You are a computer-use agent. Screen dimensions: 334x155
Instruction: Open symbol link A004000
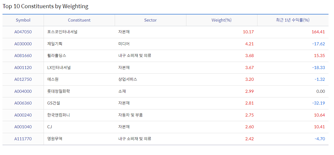(23, 91)
